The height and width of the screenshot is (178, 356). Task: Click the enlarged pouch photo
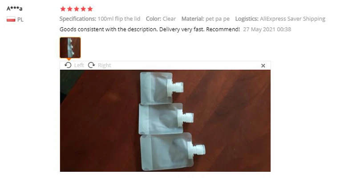tap(165, 121)
